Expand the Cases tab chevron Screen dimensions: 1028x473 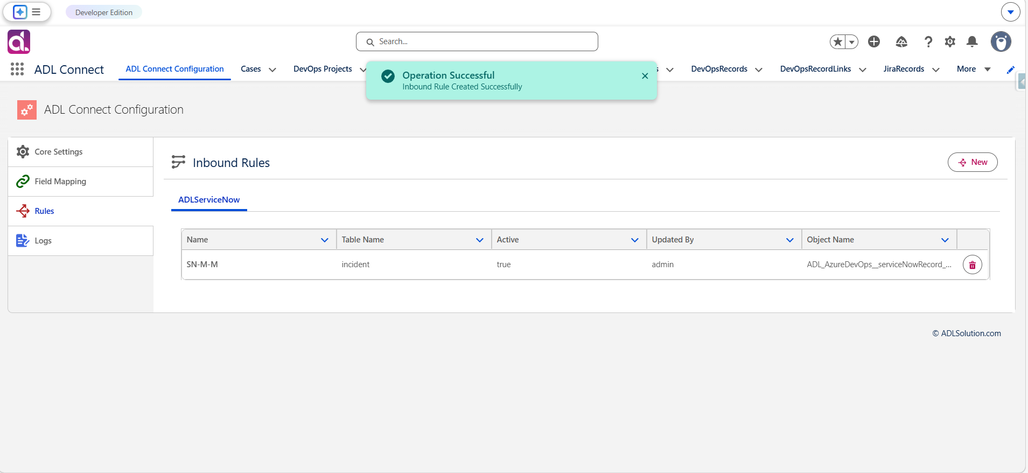coord(272,69)
